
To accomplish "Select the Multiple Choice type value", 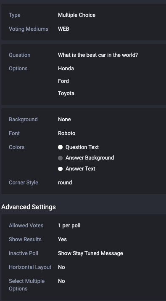I will point(76,15).
